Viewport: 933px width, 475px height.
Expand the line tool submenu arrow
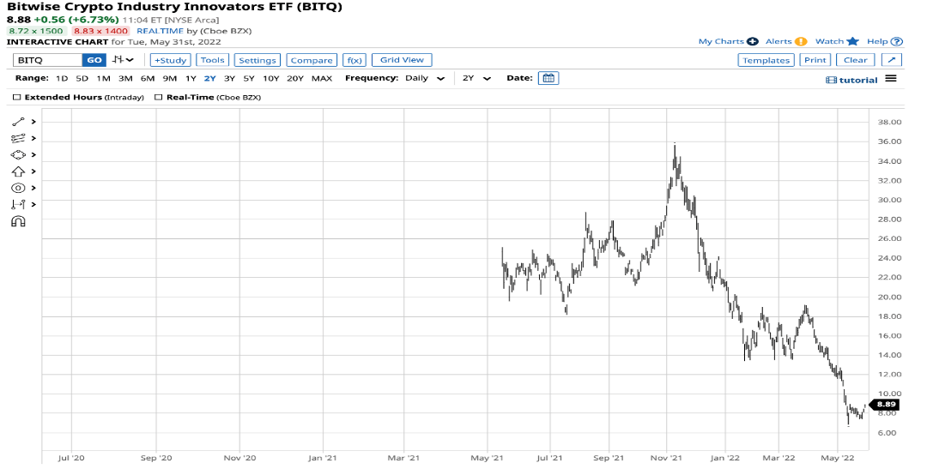click(33, 122)
